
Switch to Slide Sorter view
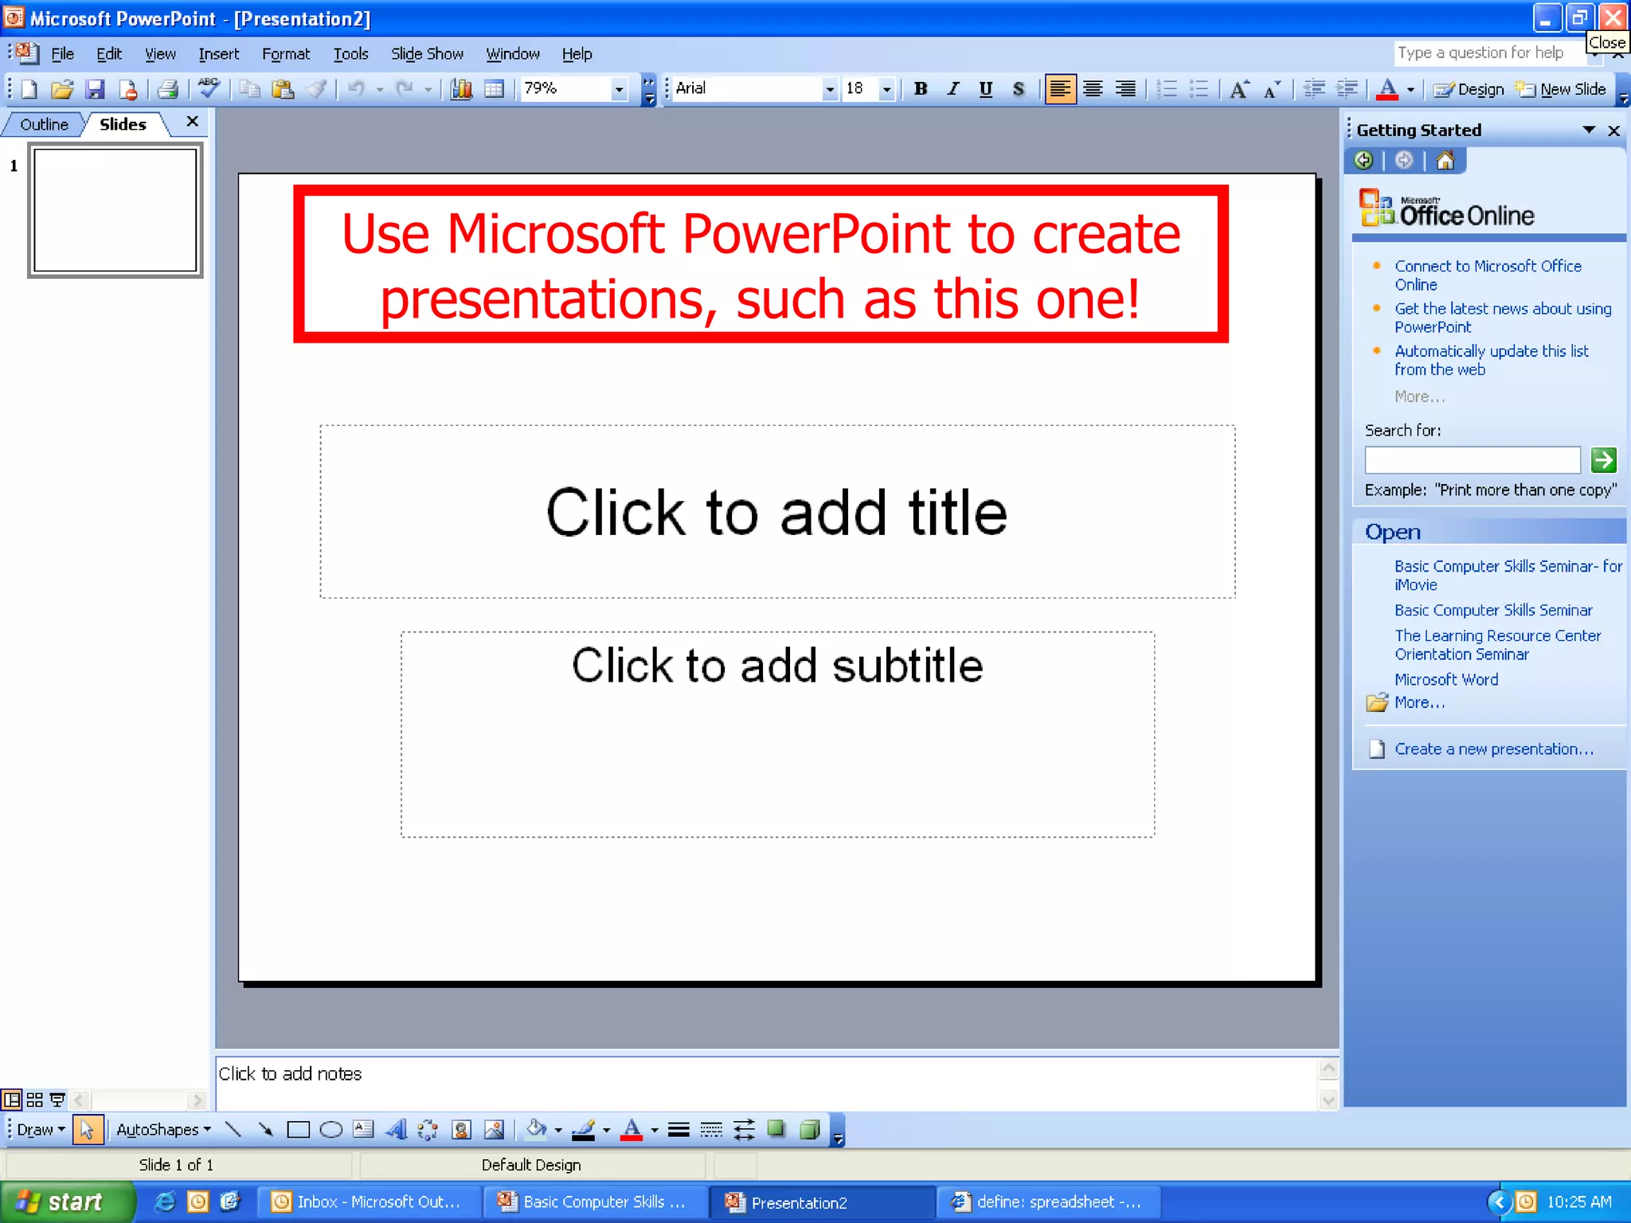[34, 1100]
